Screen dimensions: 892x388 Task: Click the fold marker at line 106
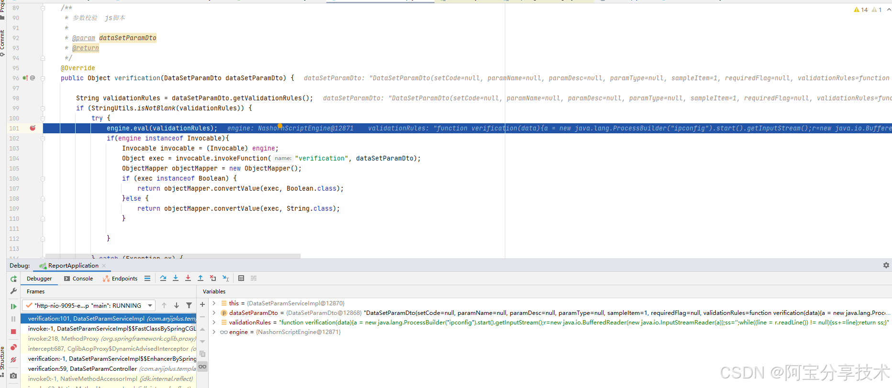click(43, 179)
